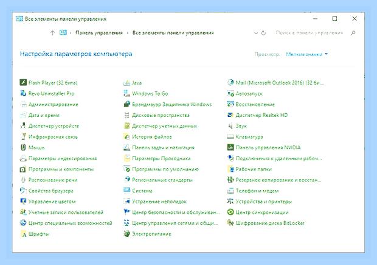Open the Центр синхронизации icon
377x265 pixels.
tap(230, 212)
